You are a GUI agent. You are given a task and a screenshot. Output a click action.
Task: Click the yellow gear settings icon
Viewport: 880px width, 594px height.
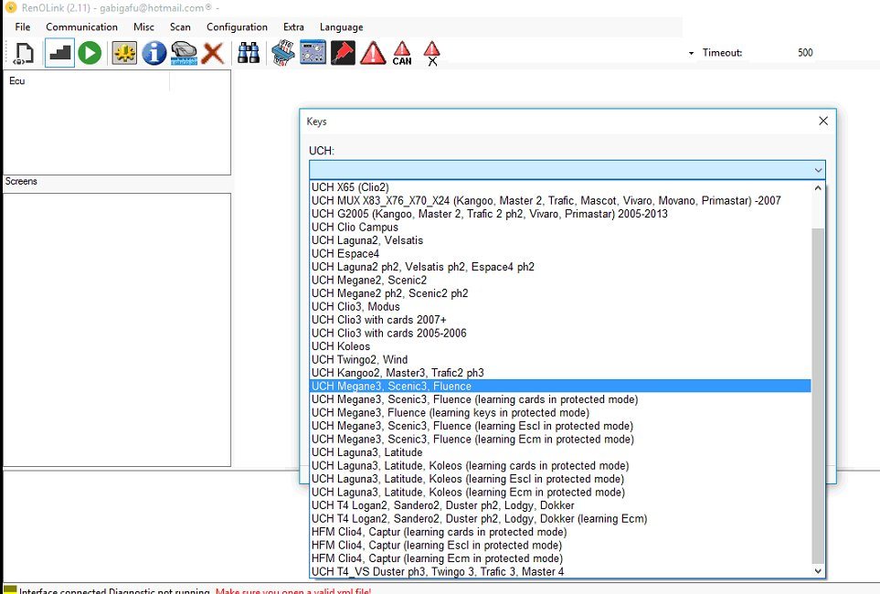pos(124,53)
